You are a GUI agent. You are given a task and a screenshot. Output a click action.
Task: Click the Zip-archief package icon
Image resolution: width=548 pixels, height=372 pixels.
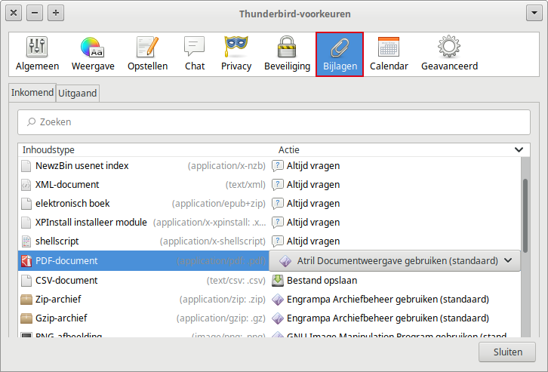[x=26, y=300]
